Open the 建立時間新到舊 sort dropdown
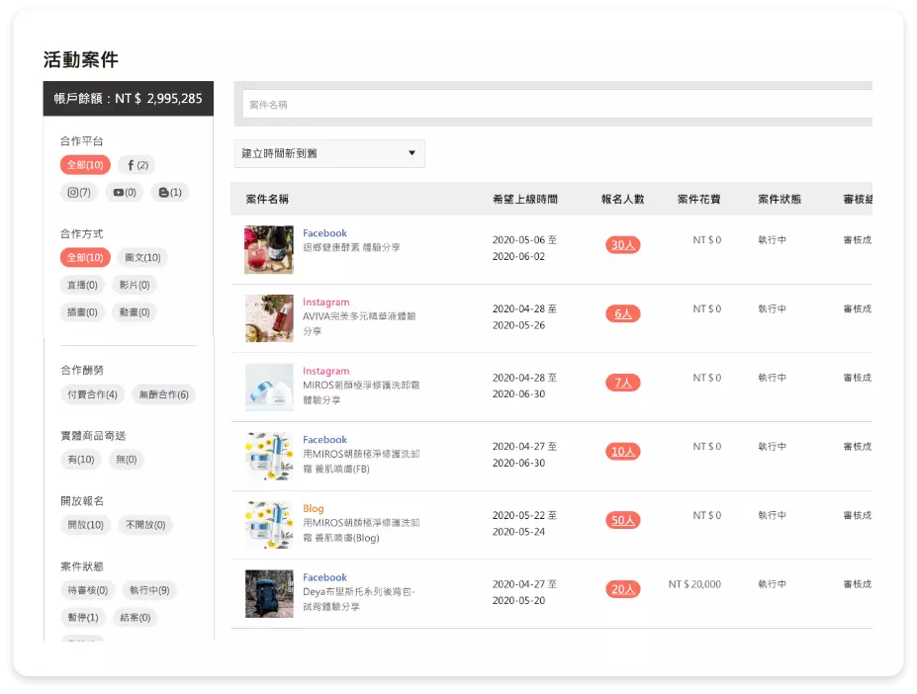This screenshot has width=917, height=694. [328, 153]
